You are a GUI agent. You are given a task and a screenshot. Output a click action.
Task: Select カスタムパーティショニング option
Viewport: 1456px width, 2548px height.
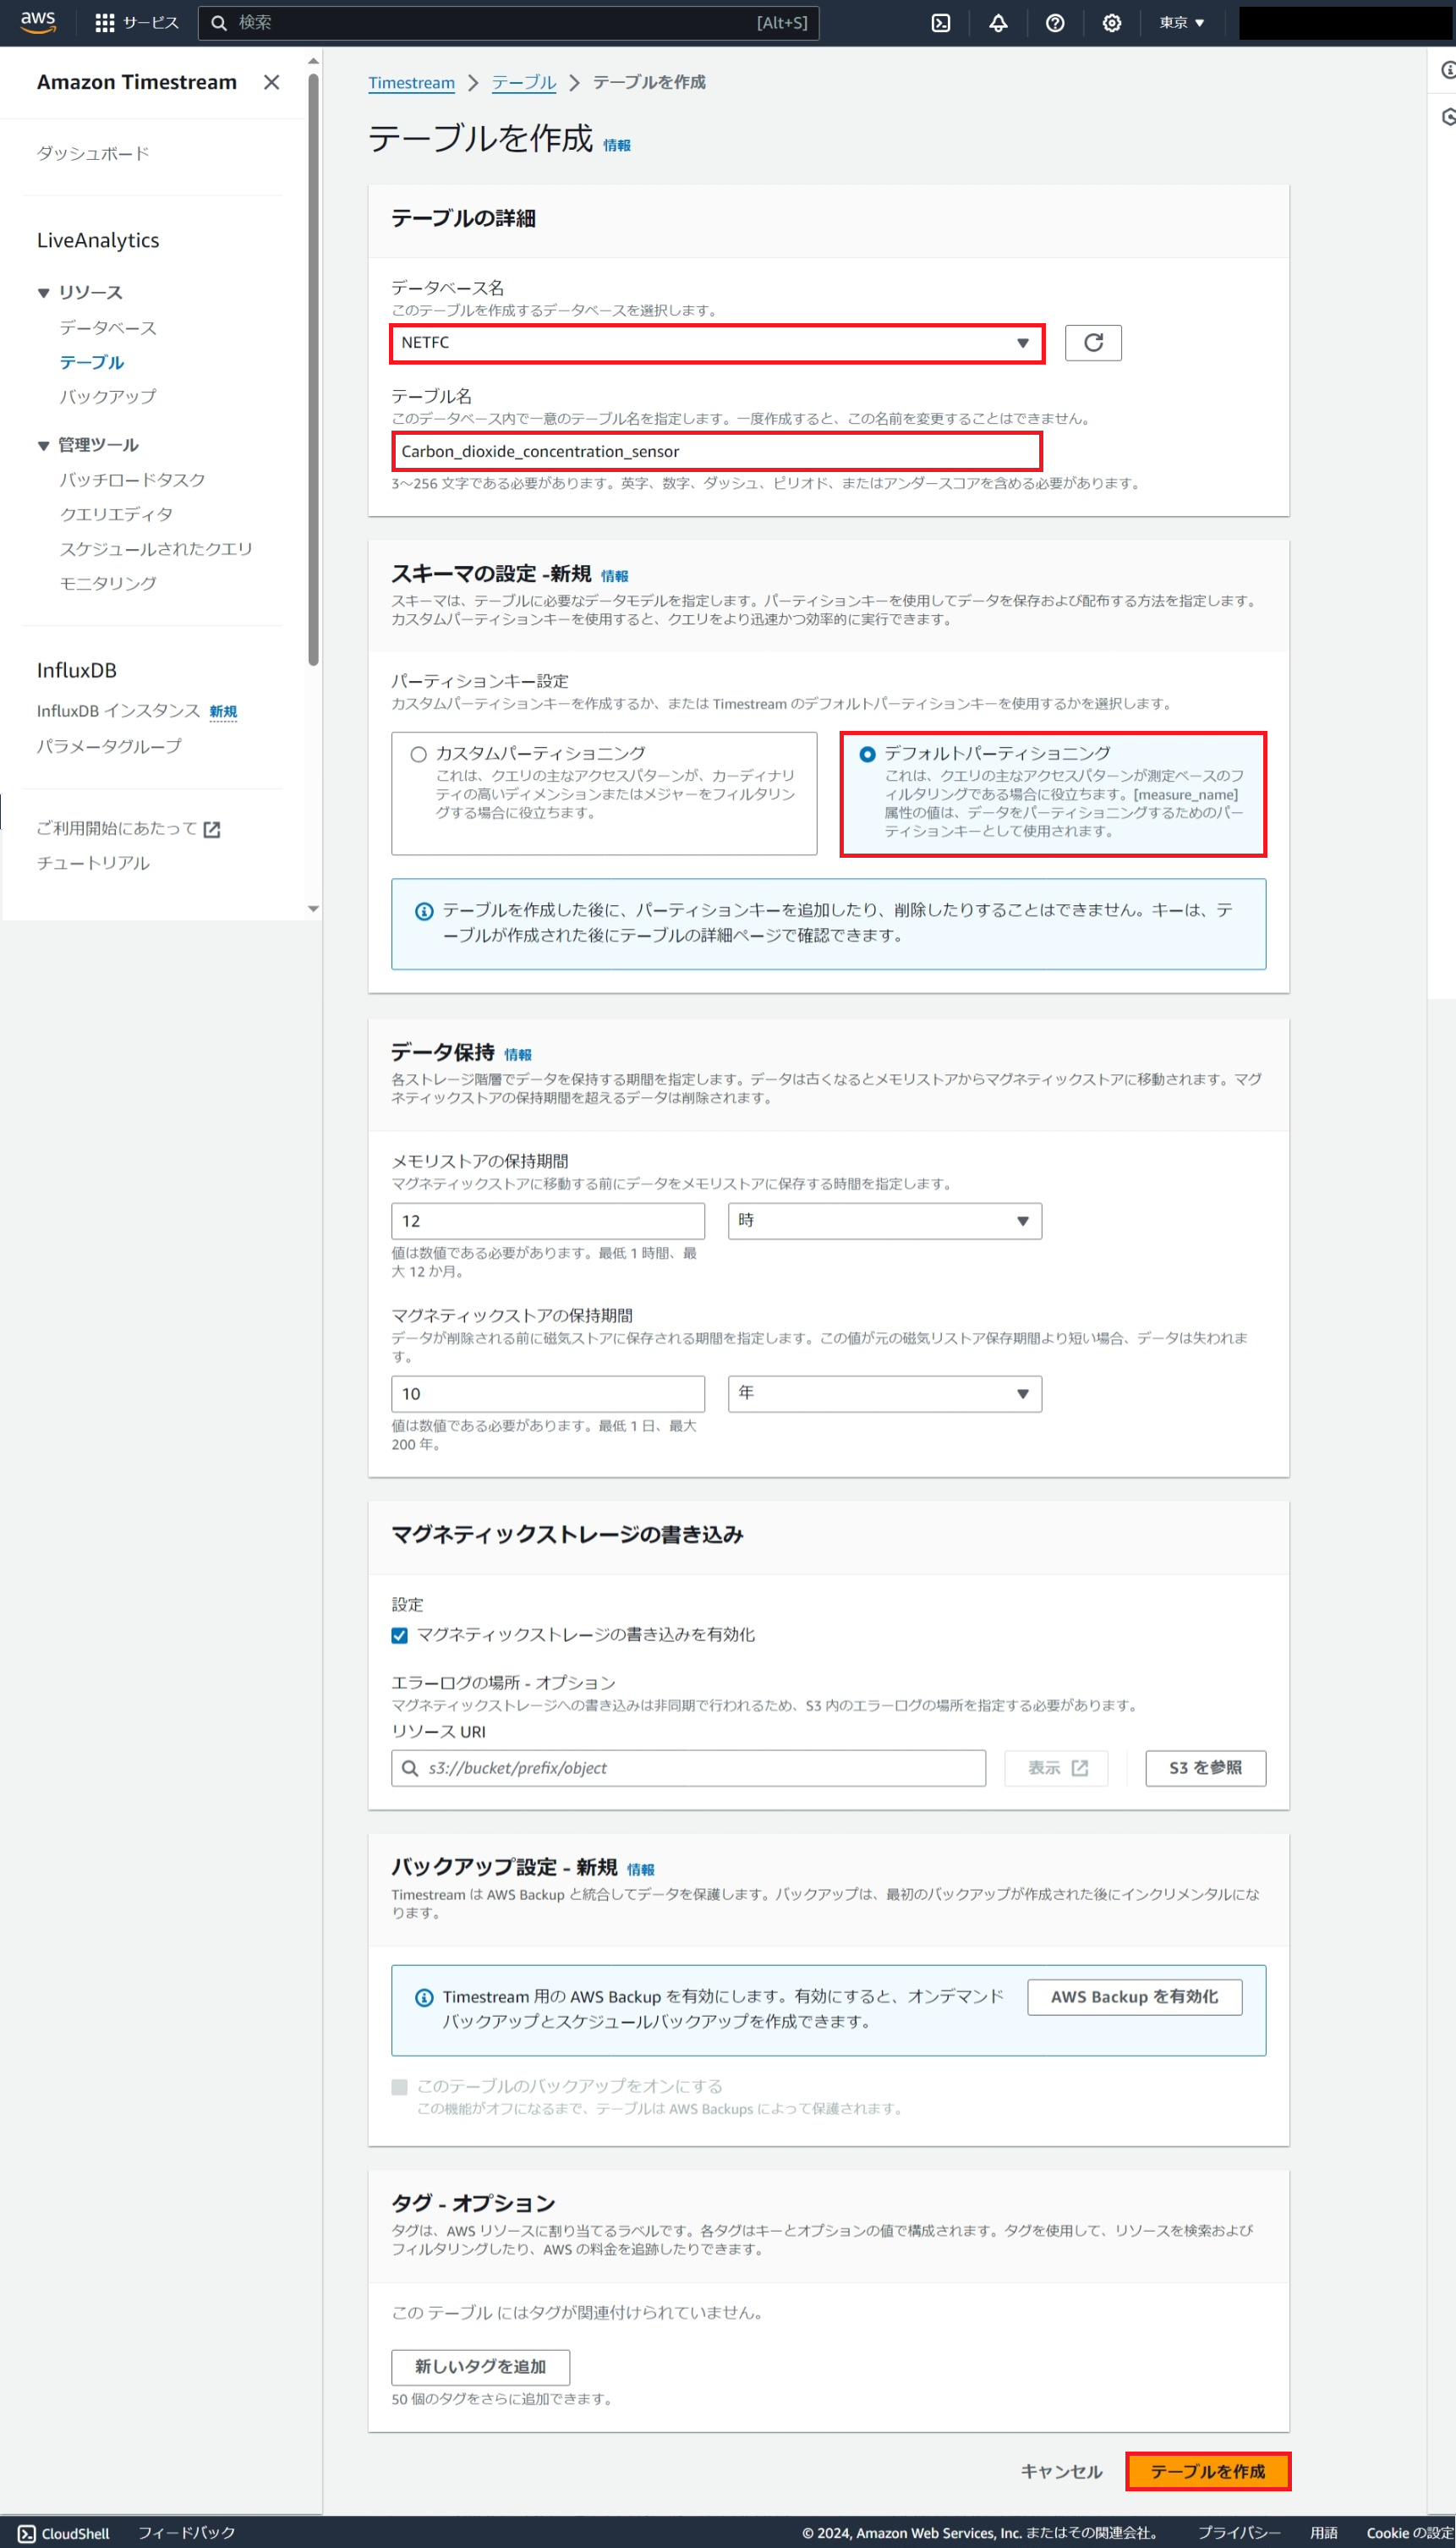coord(417,755)
